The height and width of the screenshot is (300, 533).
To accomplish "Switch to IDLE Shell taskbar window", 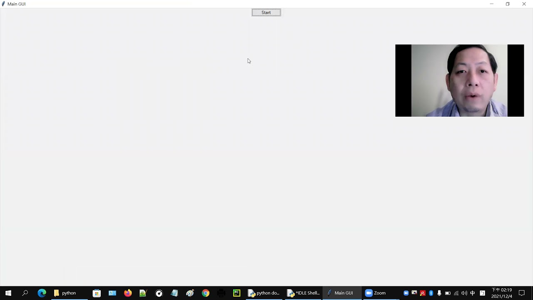I will coord(304,293).
